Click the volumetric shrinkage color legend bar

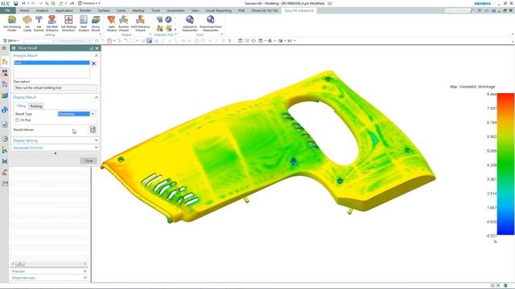click(x=505, y=164)
